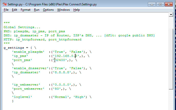Click the window title text Settings.py

tap(52, 4)
